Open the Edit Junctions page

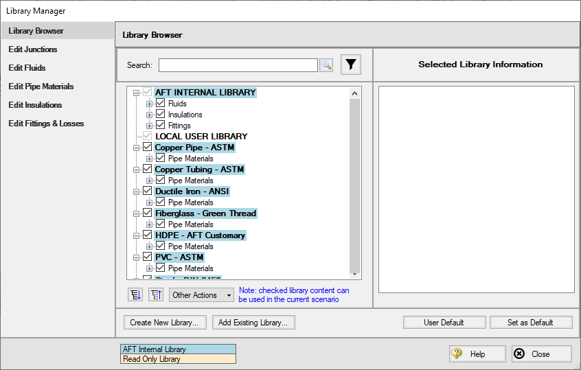click(32, 49)
